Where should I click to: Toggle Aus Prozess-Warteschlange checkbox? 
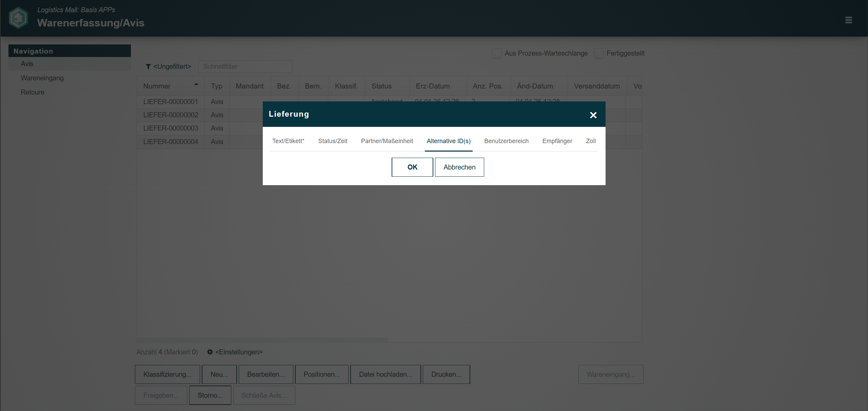point(497,53)
